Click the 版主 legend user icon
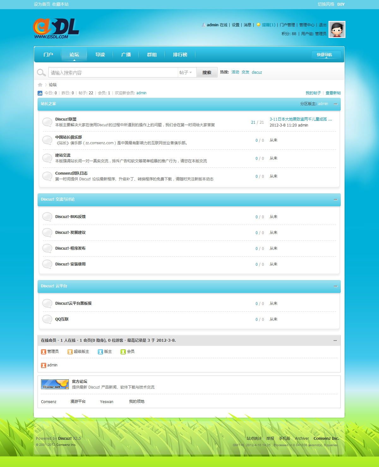 click(x=100, y=352)
